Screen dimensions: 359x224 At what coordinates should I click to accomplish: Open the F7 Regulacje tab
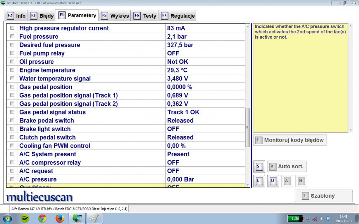pyautogui.click(x=177, y=16)
